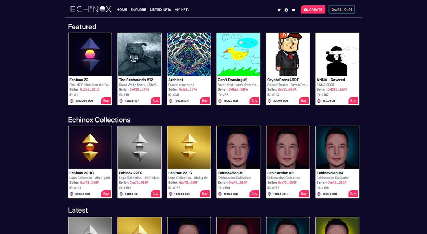Click seller address 0xfb1...8774

(x=188, y=89)
